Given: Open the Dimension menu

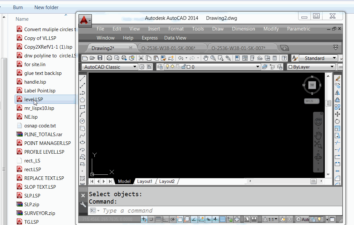Looking at the screenshot, I should coord(243,29).
